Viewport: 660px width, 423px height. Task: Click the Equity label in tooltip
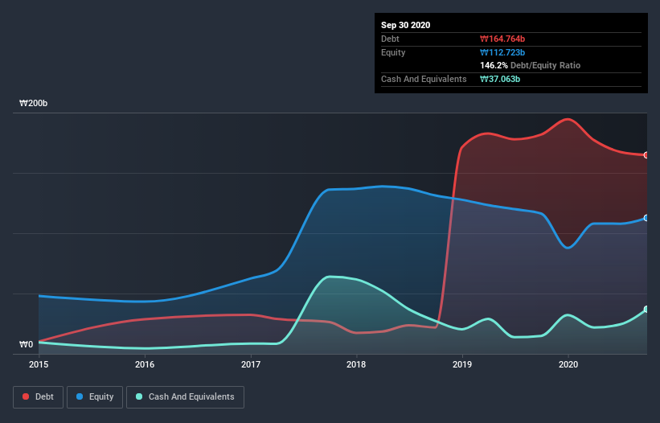point(393,52)
